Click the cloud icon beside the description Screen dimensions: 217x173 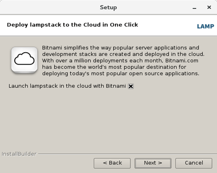pyautogui.click(x=25, y=60)
